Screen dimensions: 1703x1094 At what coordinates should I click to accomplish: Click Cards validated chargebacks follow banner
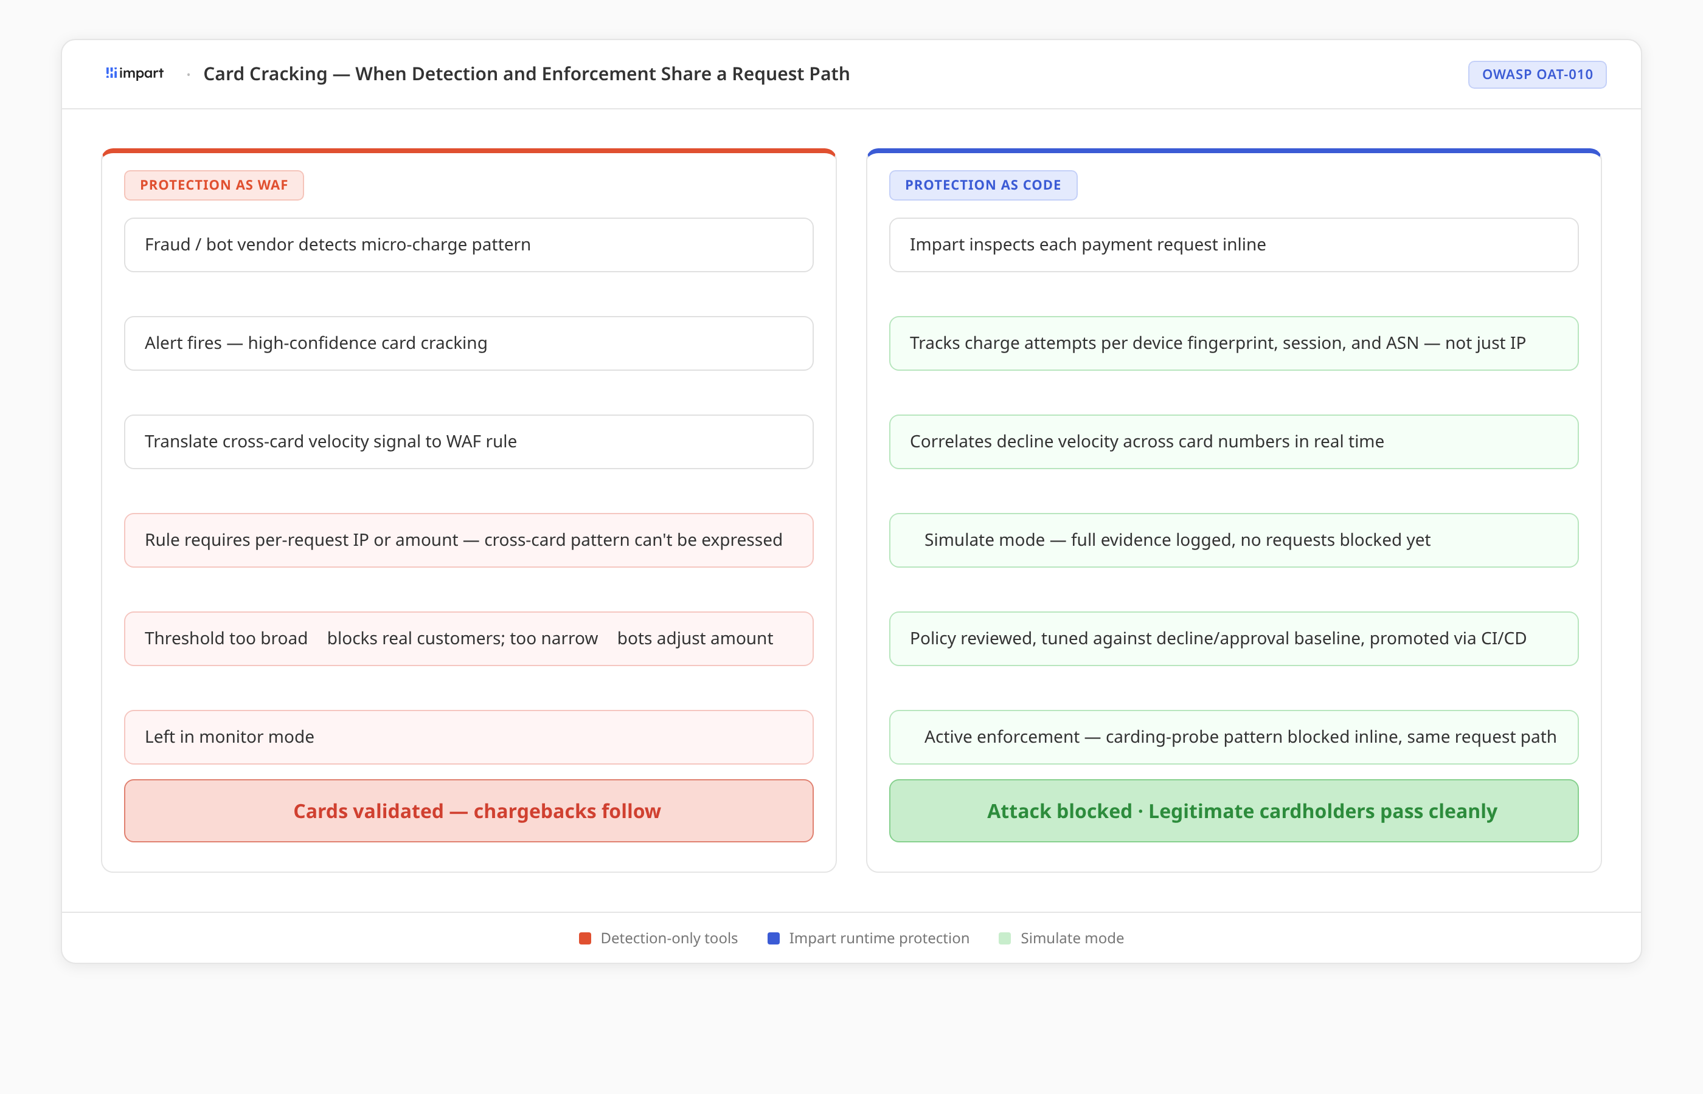coord(468,811)
